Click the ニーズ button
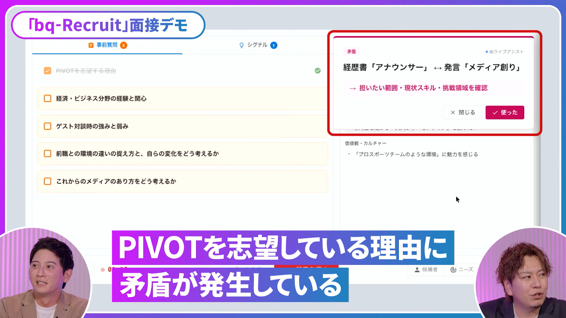 (x=462, y=270)
